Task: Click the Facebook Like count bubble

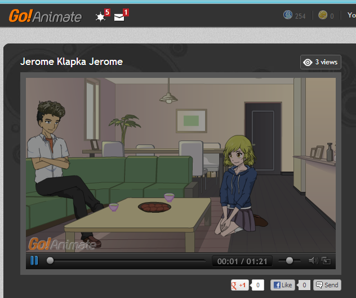Action: (x=304, y=285)
